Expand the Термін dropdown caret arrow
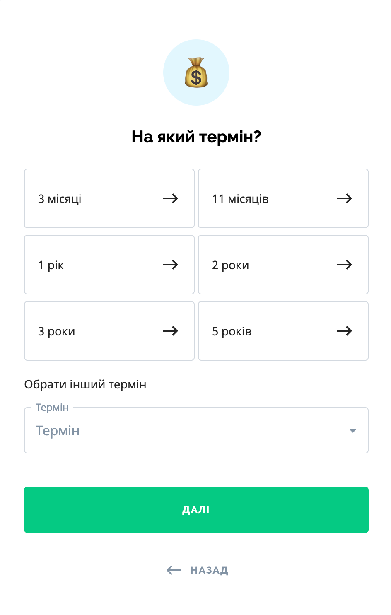391x615 pixels. click(352, 431)
